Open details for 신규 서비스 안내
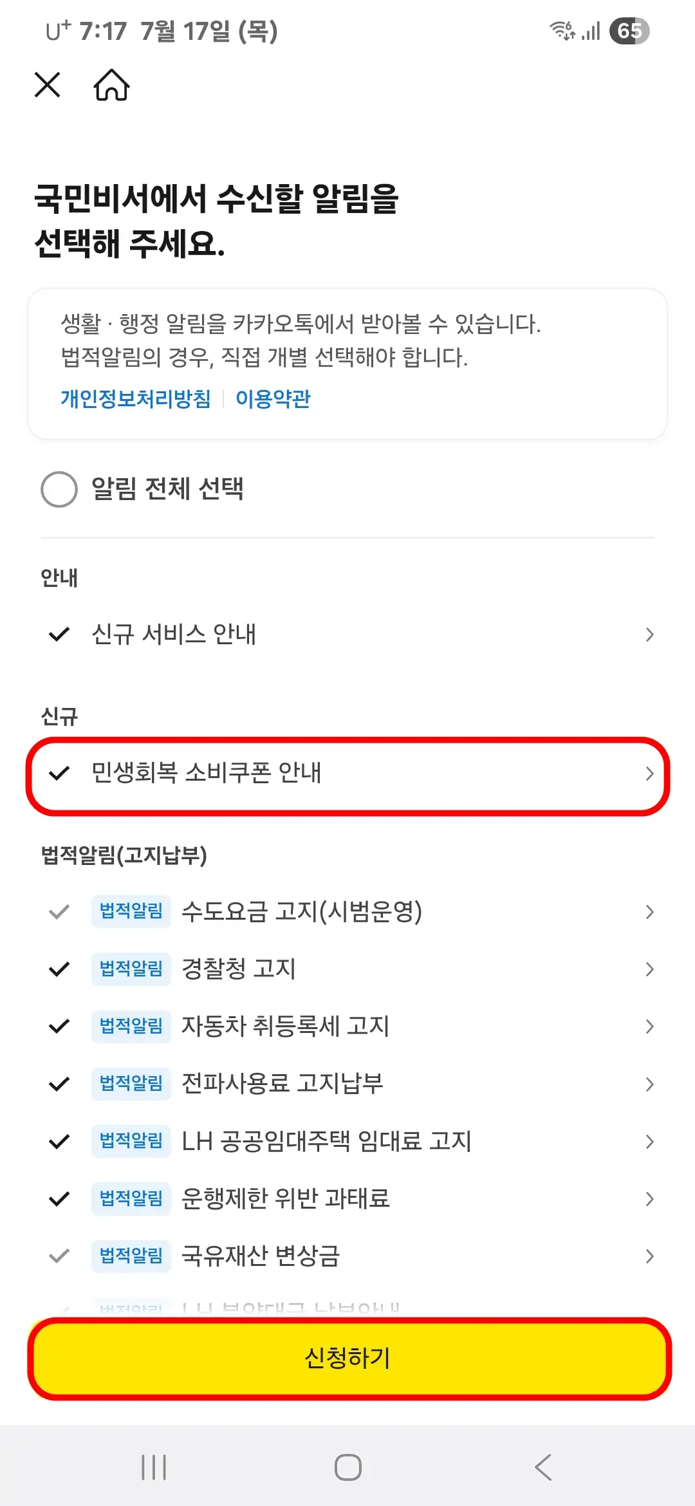Viewport: 695px width, 1506px height. [x=649, y=634]
